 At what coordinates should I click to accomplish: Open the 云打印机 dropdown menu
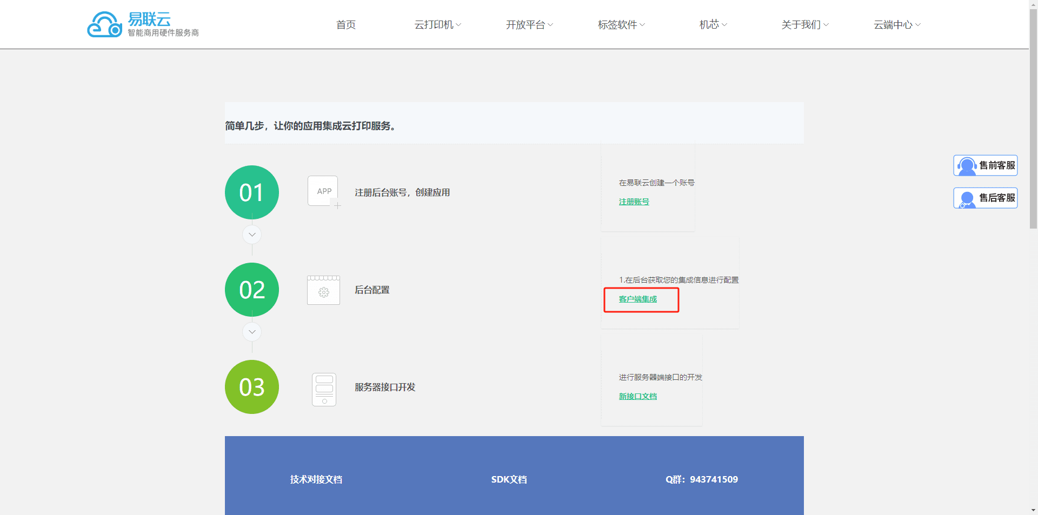point(437,25)
